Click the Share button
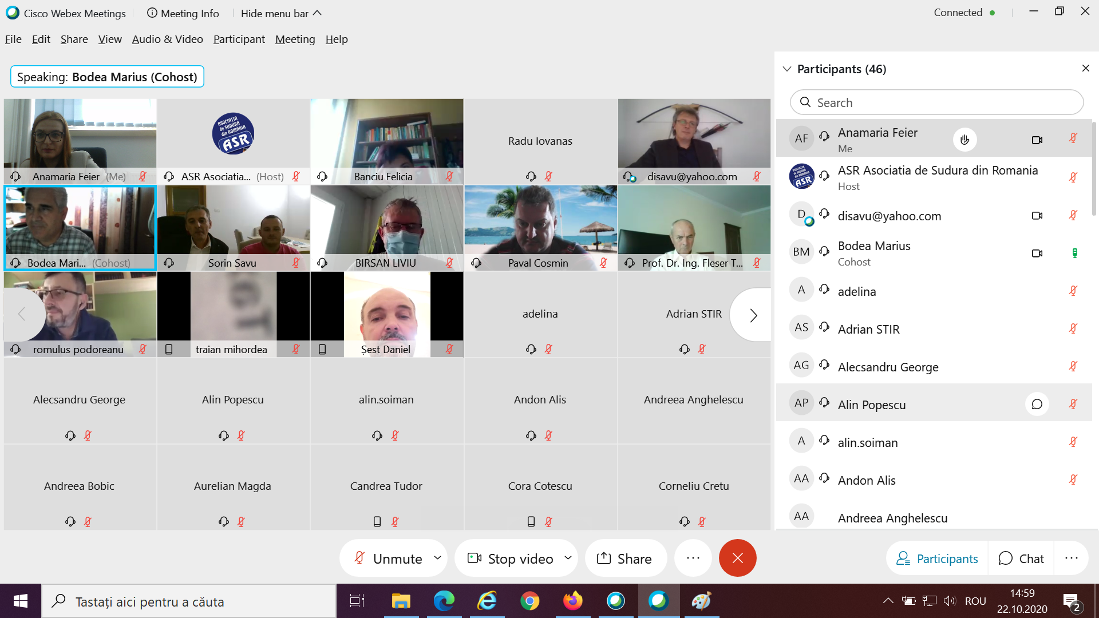The height and width of the screenshot is (618, 1099). tap(624, 558)
